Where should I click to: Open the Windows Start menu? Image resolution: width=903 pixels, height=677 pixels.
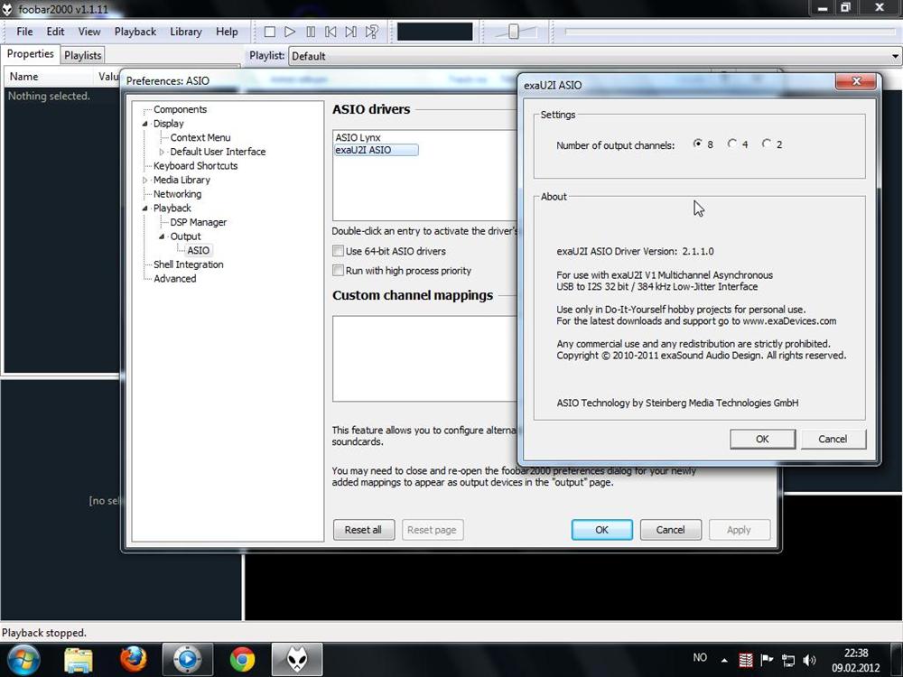[22, 659]
